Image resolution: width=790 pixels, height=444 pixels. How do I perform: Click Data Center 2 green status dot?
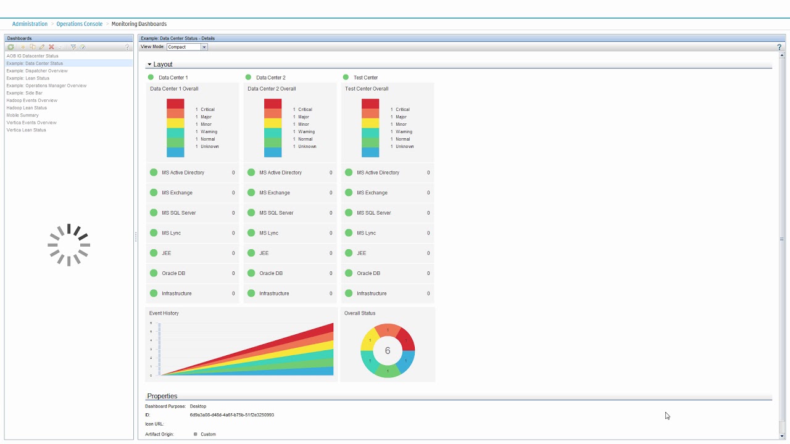pyautogui.click(x=248, y=77)
